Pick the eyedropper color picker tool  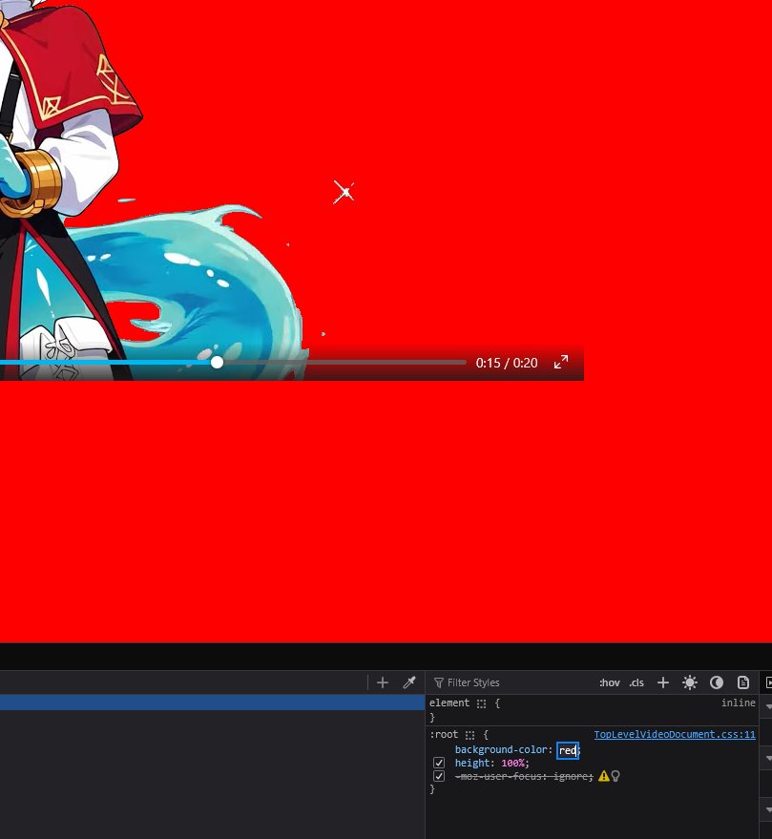[x=409, y=682]
